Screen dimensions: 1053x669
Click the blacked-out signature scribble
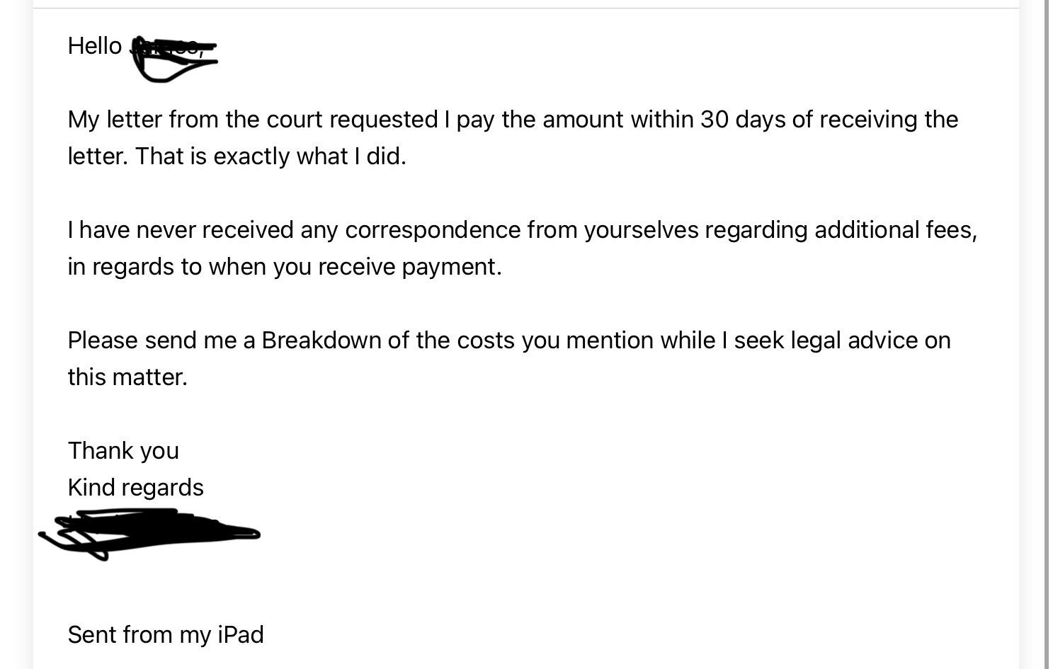coord(150,532)
